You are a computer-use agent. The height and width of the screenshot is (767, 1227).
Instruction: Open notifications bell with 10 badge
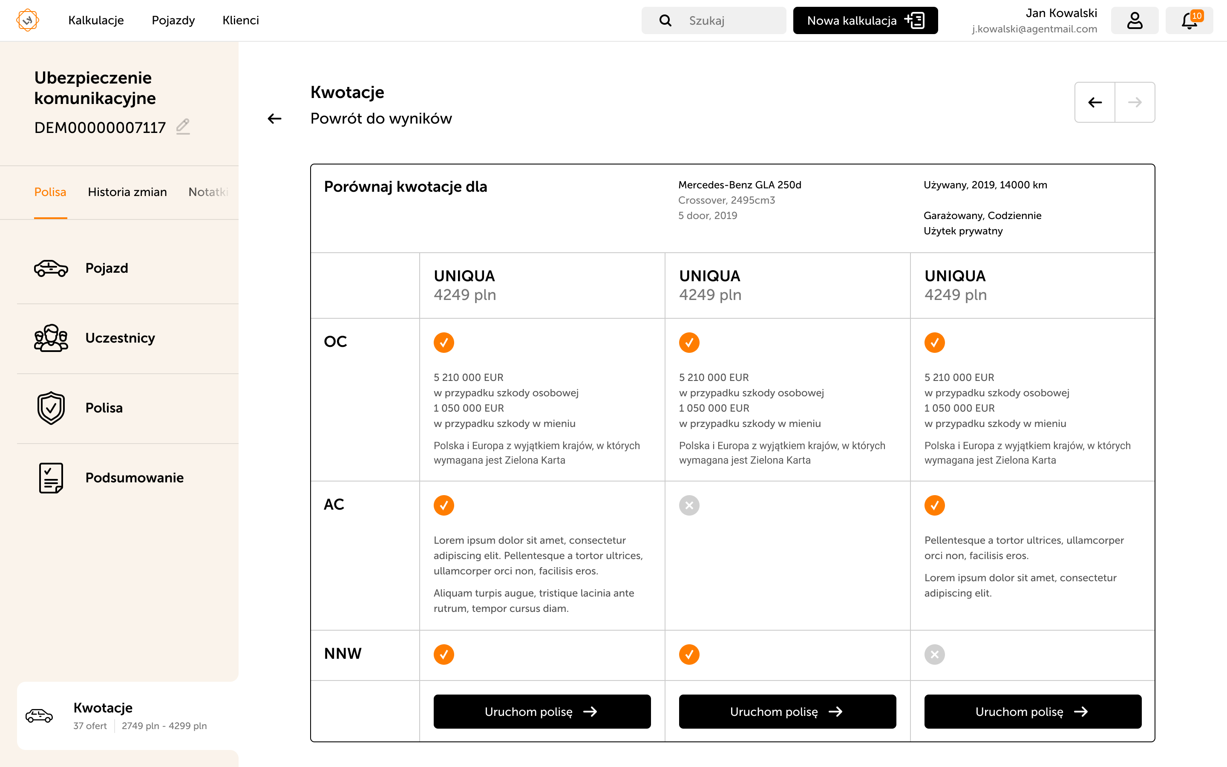tap(1190, 20)
